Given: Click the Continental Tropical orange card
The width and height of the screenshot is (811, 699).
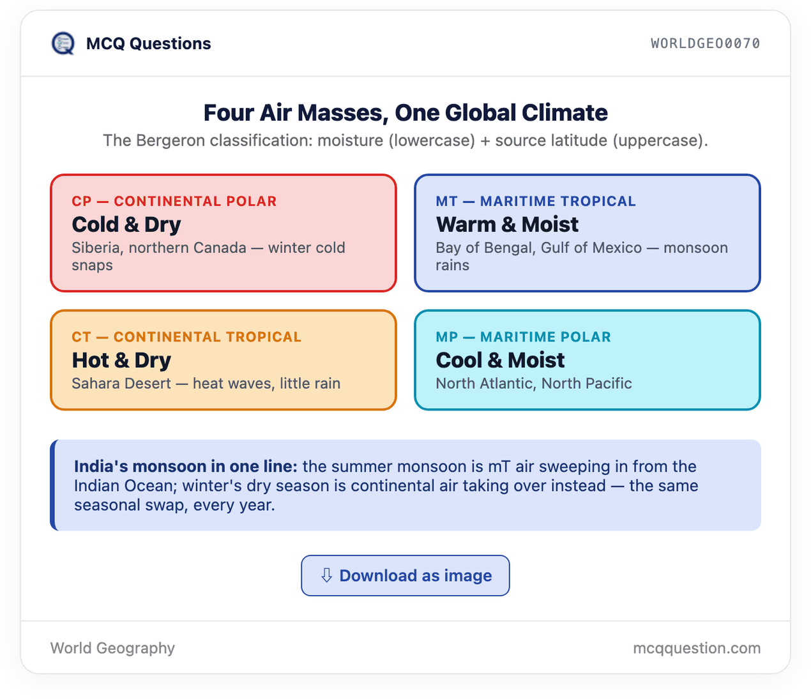Looking at the screenshot, I should coord(224,360).
